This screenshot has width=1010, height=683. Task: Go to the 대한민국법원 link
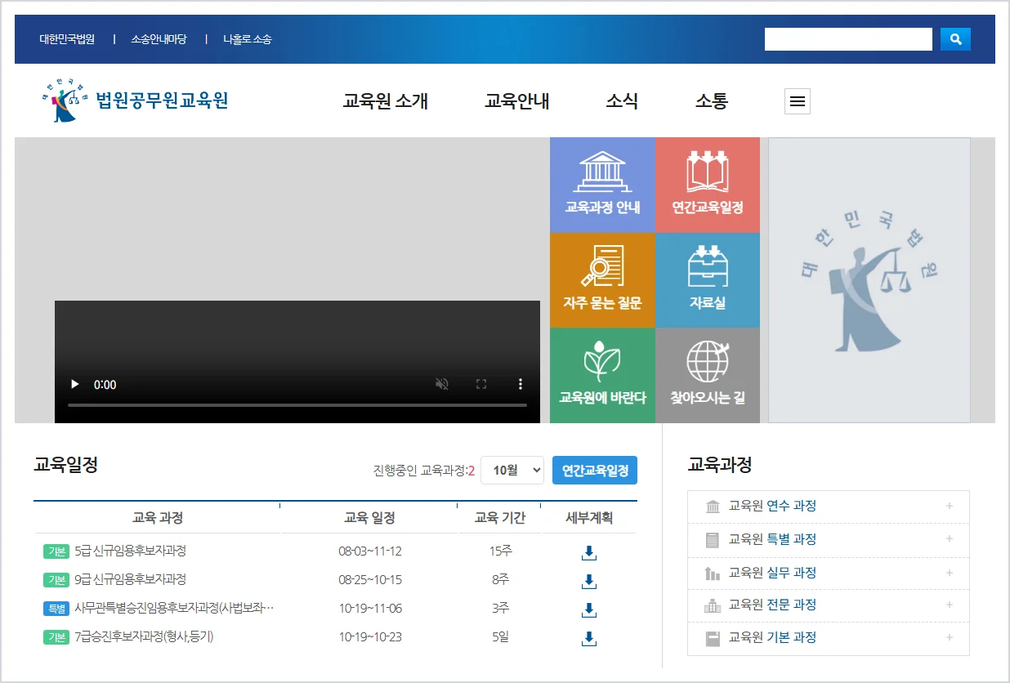pos(67,39)
